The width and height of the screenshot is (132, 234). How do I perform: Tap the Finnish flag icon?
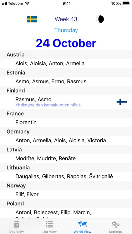(x=122, y=102)
